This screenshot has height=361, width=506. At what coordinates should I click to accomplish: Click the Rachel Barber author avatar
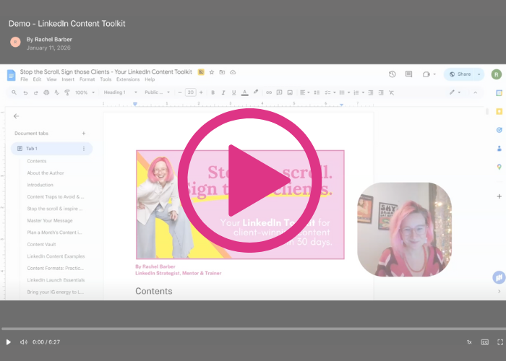[15, 42]
